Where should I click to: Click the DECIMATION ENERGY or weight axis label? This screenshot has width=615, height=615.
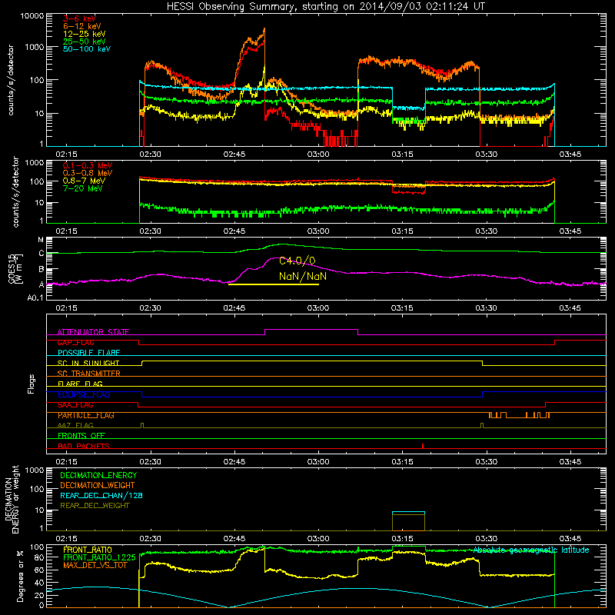[x=12, y=499]
